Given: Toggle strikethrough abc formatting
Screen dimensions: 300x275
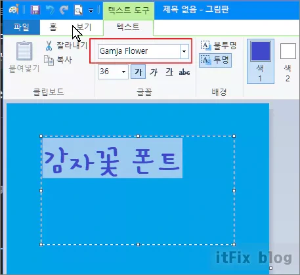Looking at the screenshot, I should [x=184, y=72].
